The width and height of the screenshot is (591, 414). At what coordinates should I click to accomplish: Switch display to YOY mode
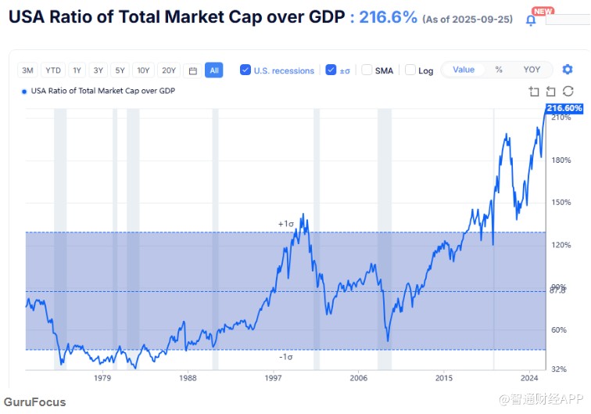(532, 70)
